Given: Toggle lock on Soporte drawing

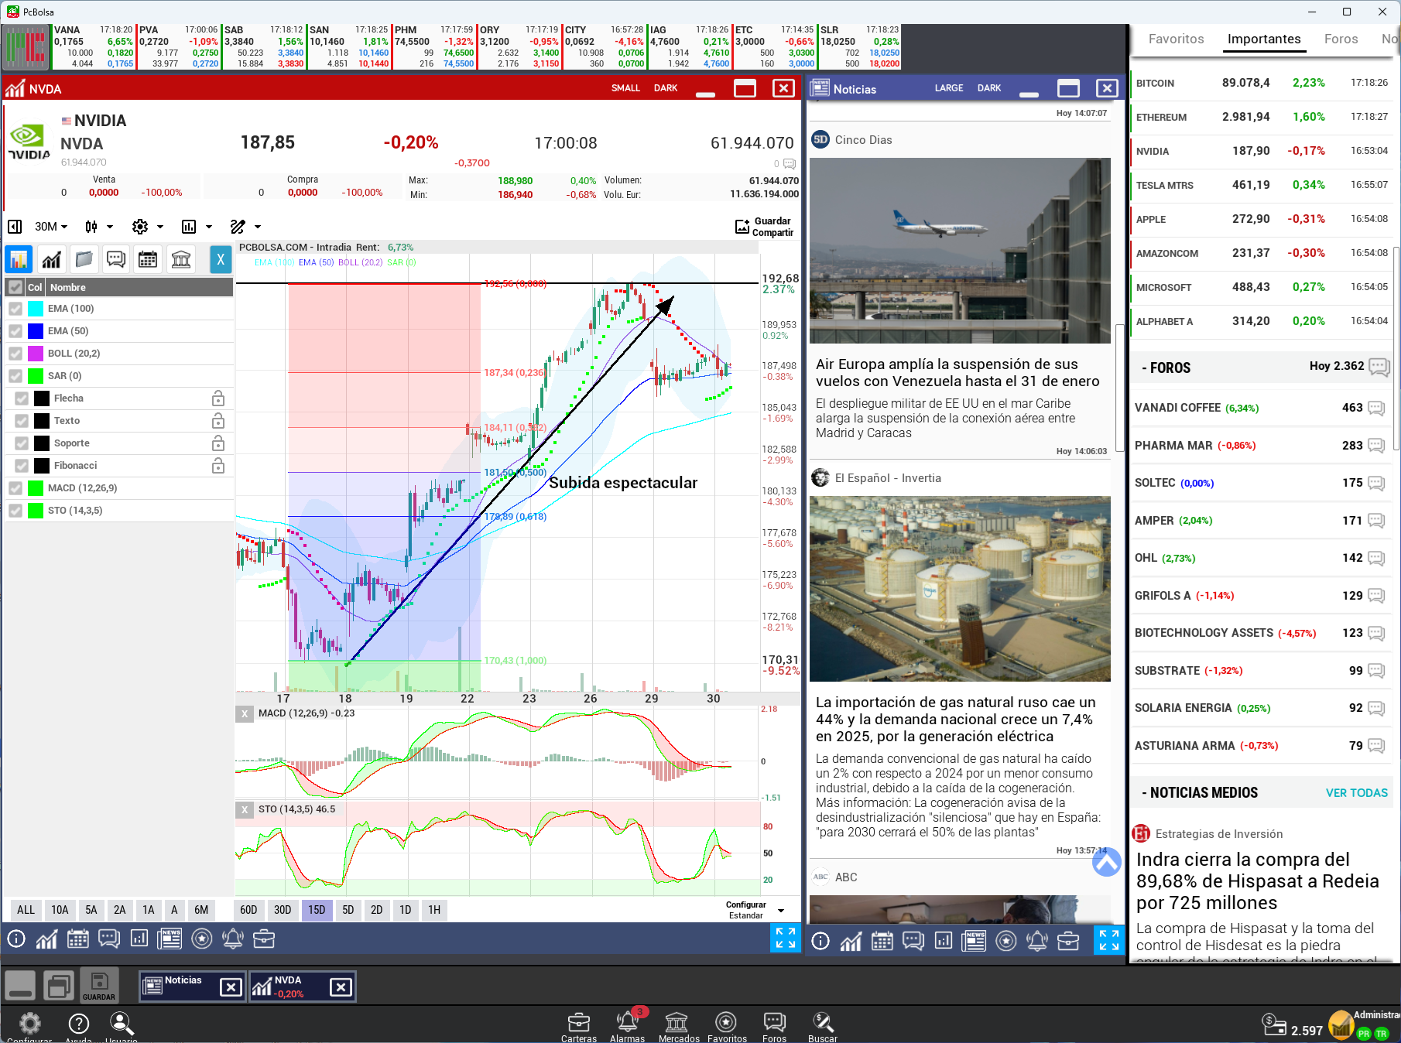Looking at the screenshot, I should 218,443.
